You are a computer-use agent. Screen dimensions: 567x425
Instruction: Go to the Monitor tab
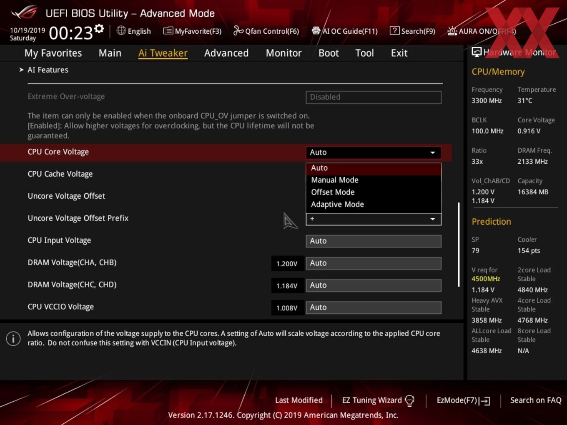point(283,53)
